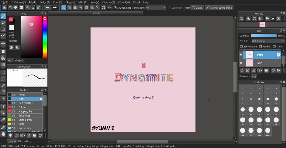The height and width of the screenshot is (148, 286).
Task: Enable the curve snap guide
Action: point(98,8)
